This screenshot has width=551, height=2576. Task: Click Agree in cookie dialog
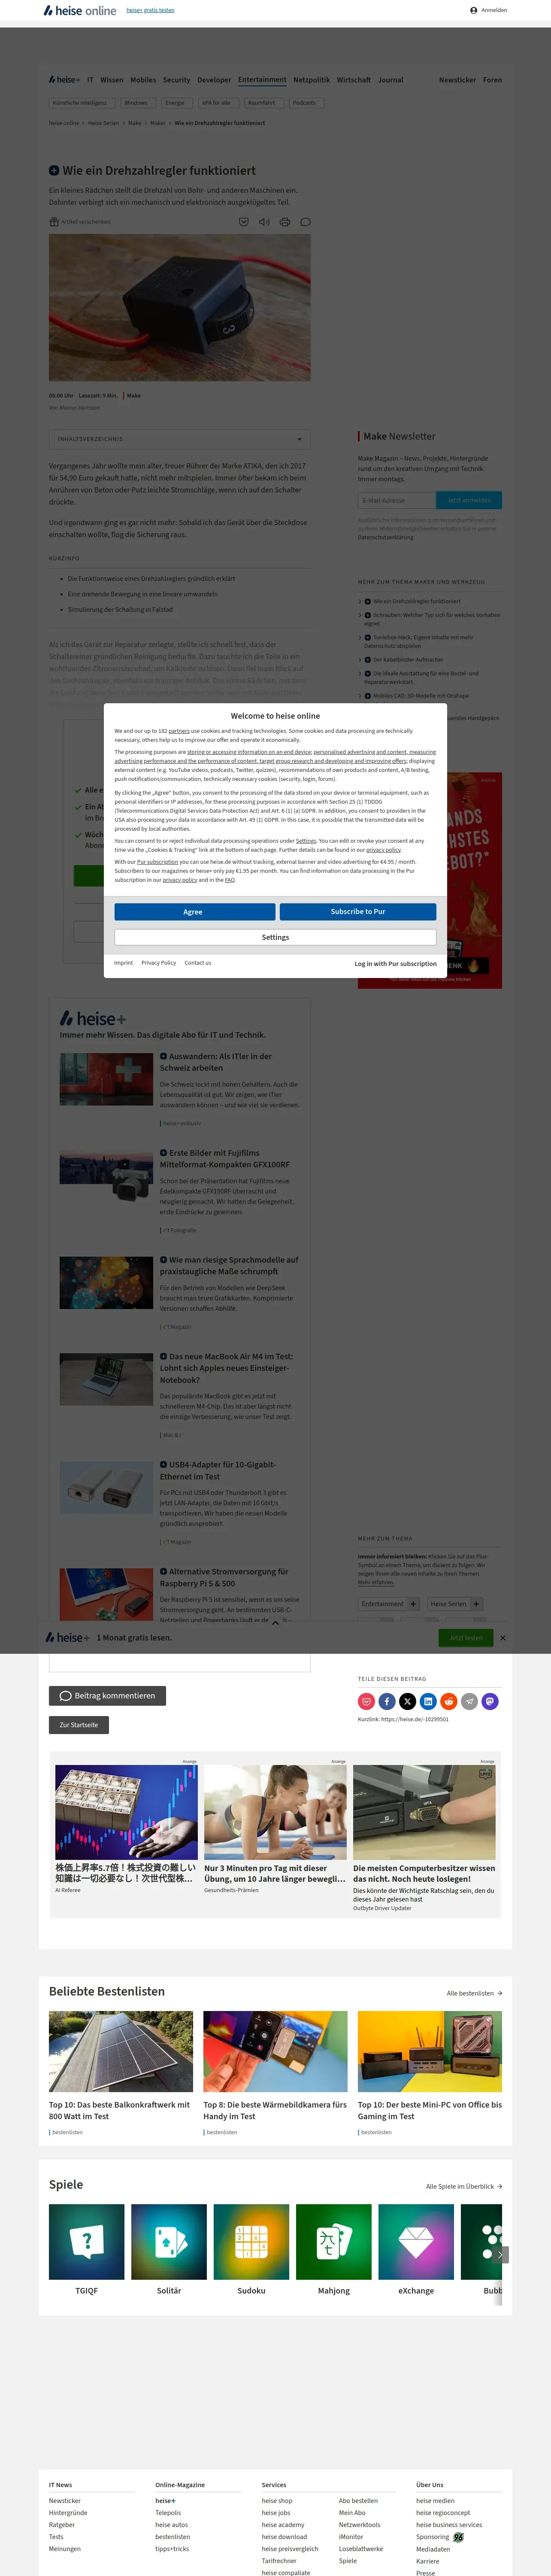coord(194,912)
